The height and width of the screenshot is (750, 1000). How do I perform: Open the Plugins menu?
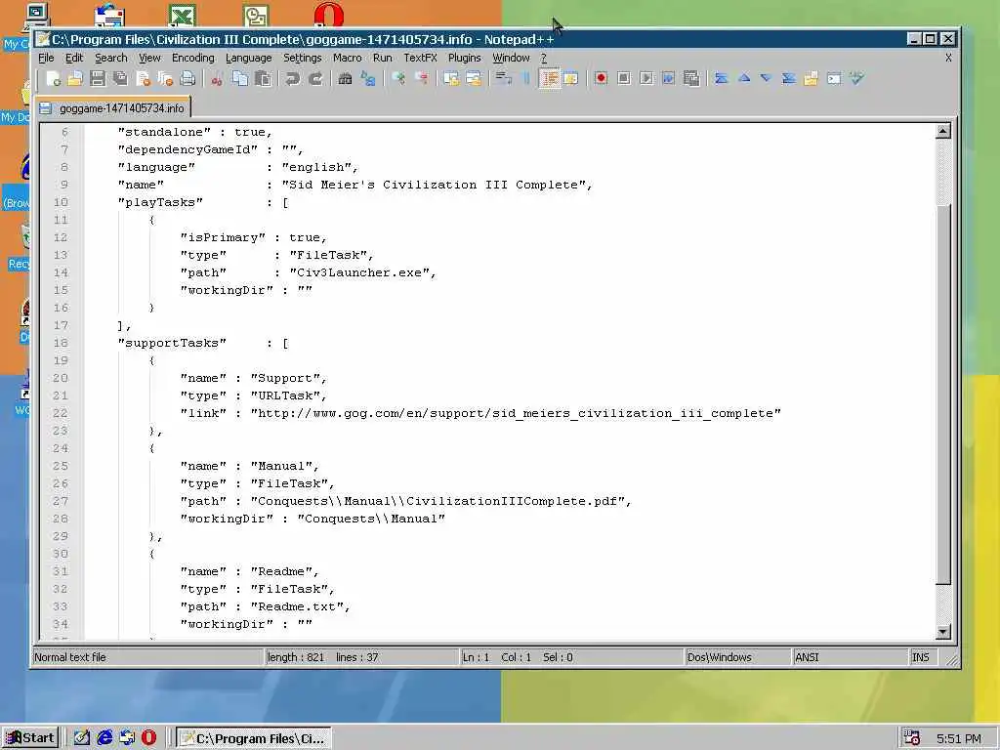[x=464, y=58]
